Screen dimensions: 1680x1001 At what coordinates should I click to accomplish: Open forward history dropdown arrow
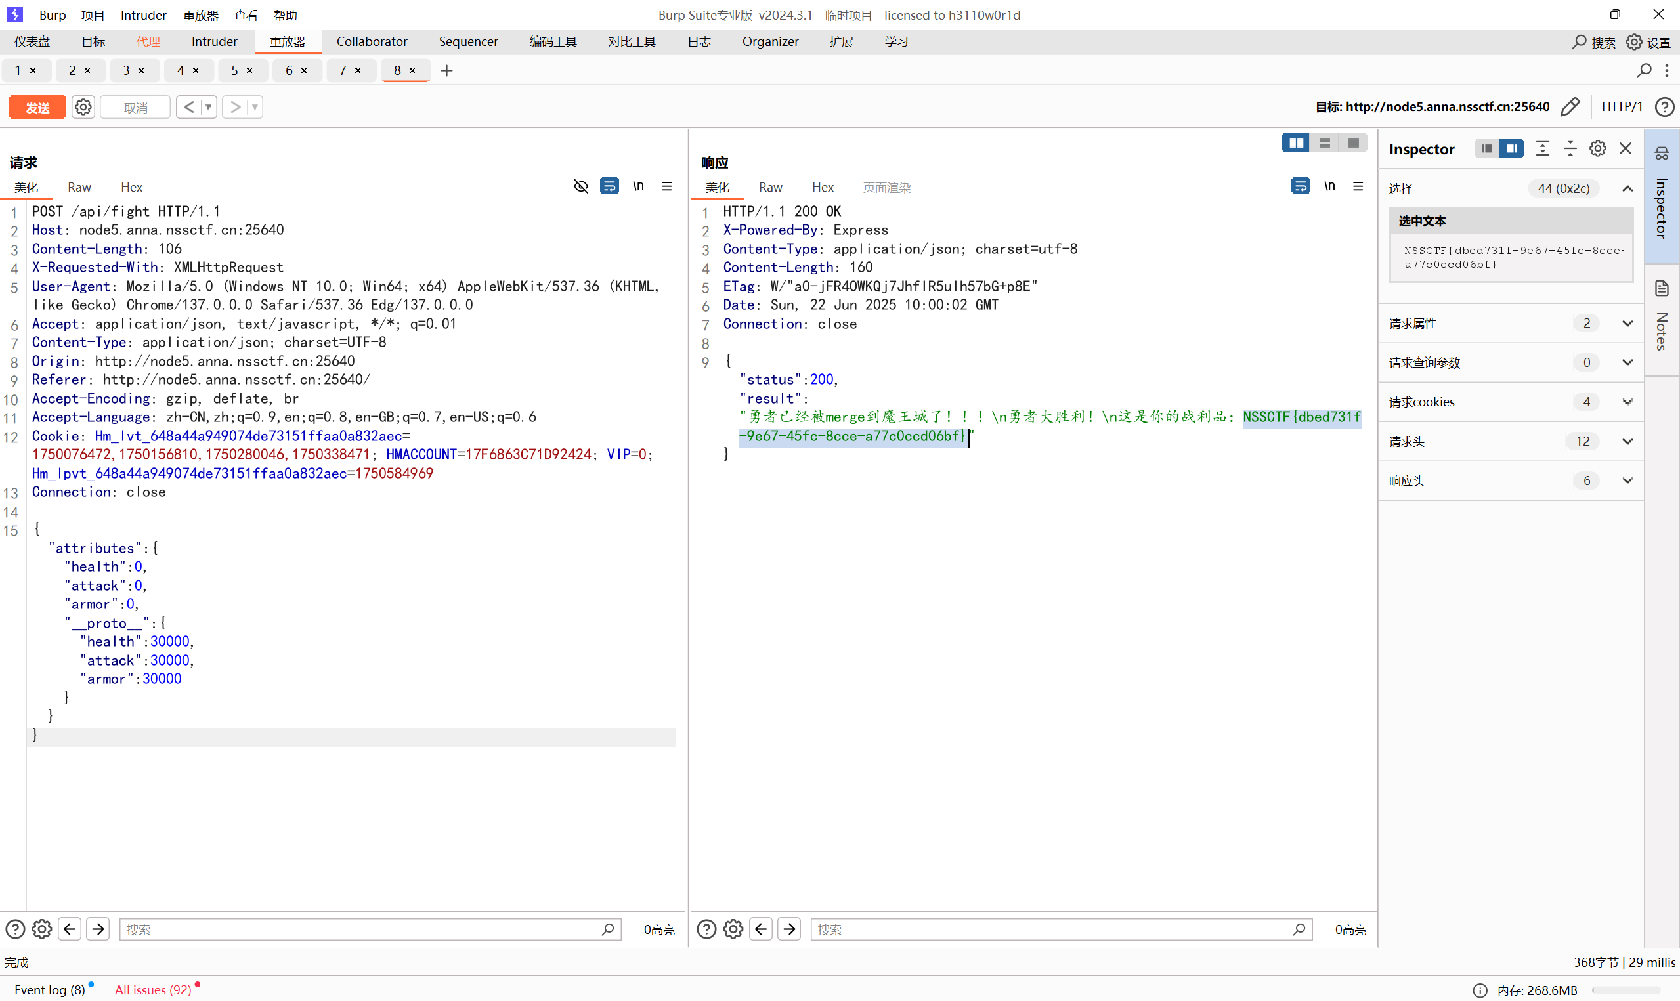[255, 107]
